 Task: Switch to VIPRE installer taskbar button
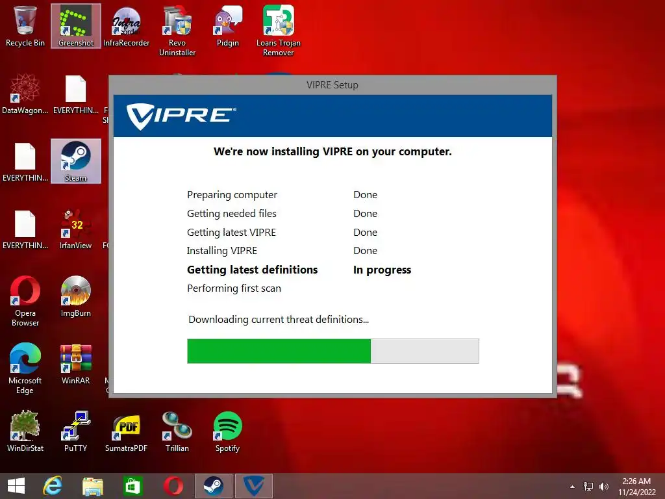click(x=254, y=486)
